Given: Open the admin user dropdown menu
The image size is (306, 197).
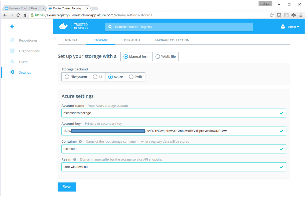Looking at the screenshot, I should 290,27.
